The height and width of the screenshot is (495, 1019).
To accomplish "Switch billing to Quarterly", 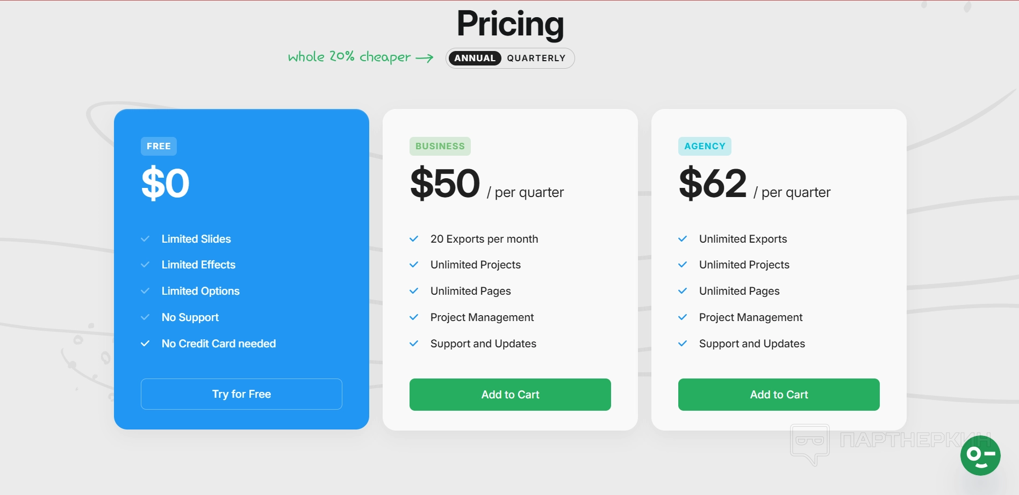I will click(536, 58).
